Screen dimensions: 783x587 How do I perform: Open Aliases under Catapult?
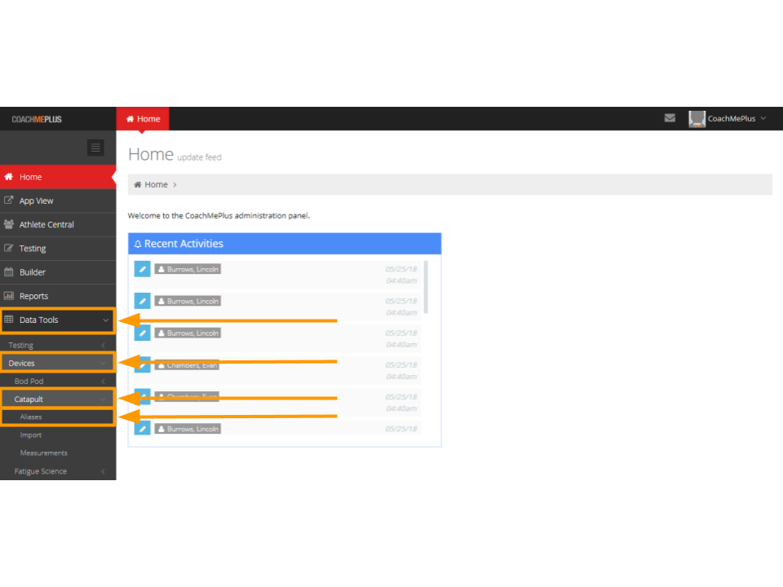(31, 417)
